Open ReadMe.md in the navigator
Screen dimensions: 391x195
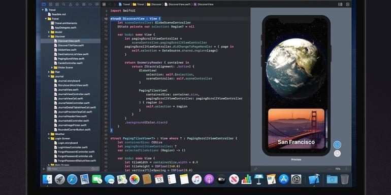coord(57,14)
